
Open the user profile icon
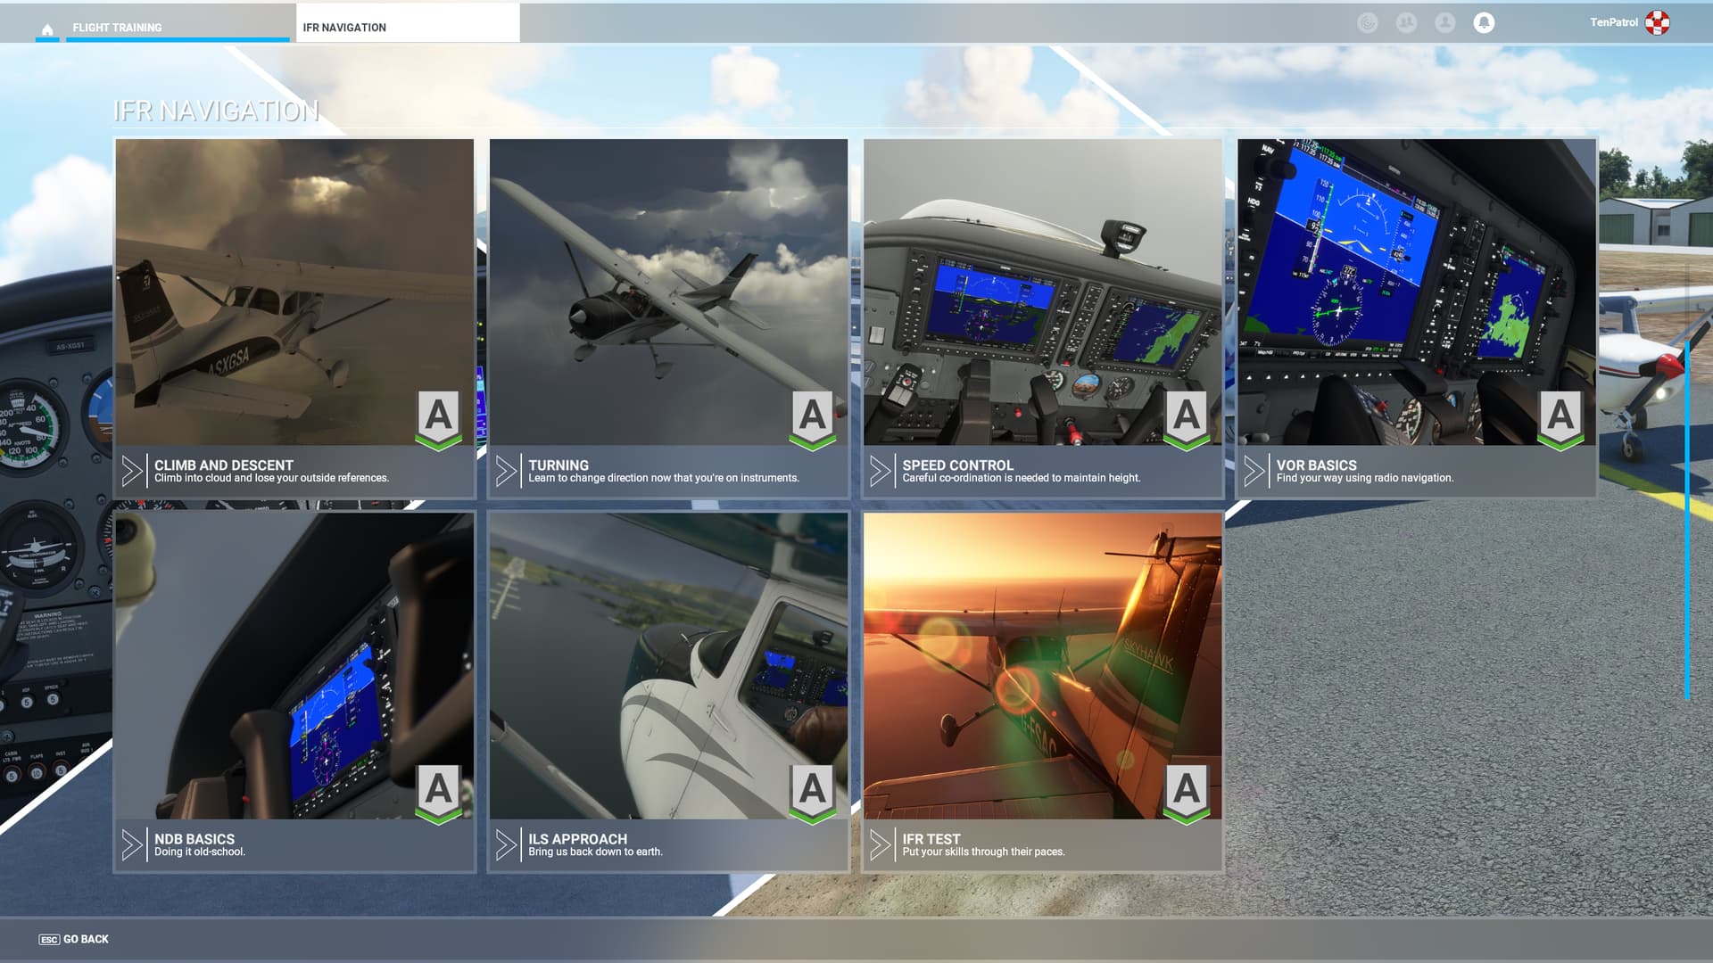[1445, 22]
